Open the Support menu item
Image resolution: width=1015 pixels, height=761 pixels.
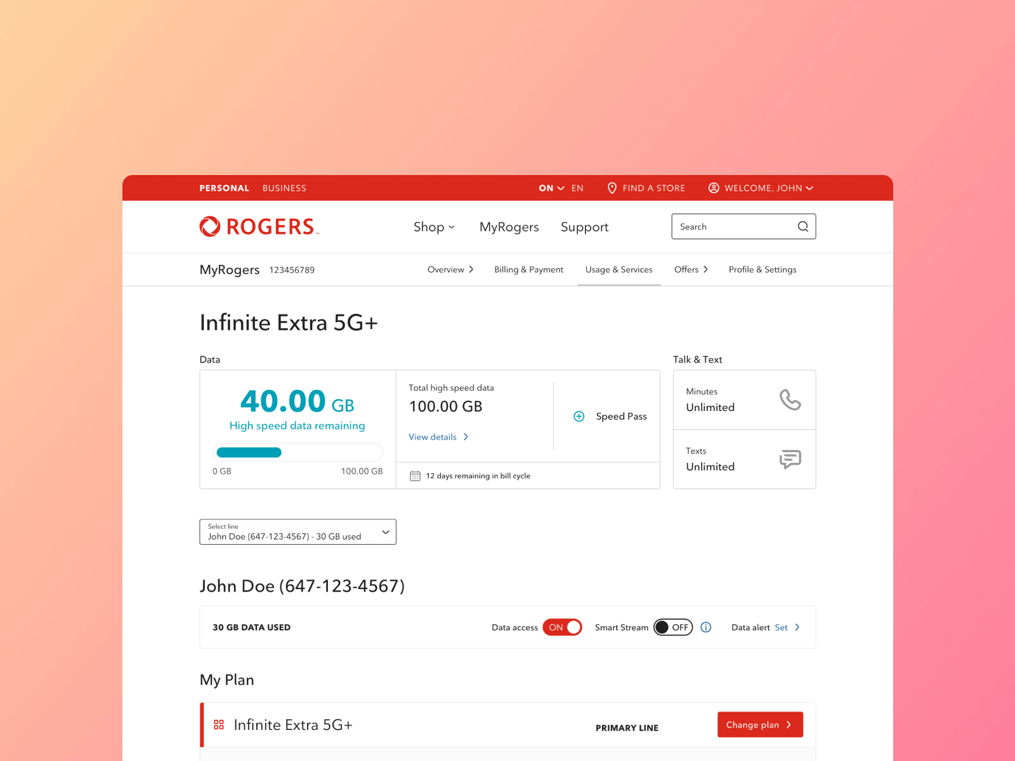coord(584,227)
